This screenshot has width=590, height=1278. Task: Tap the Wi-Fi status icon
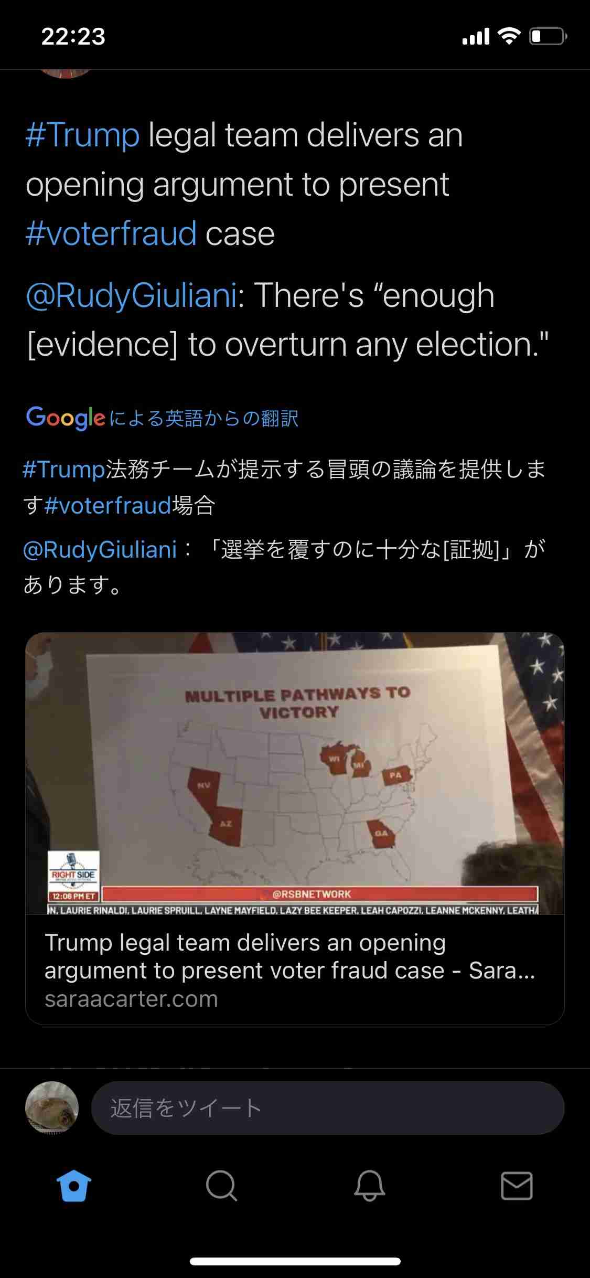coord(509,36)
